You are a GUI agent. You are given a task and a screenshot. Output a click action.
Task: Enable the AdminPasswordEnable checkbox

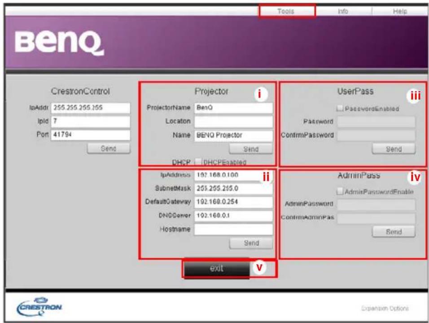[340, 191]
